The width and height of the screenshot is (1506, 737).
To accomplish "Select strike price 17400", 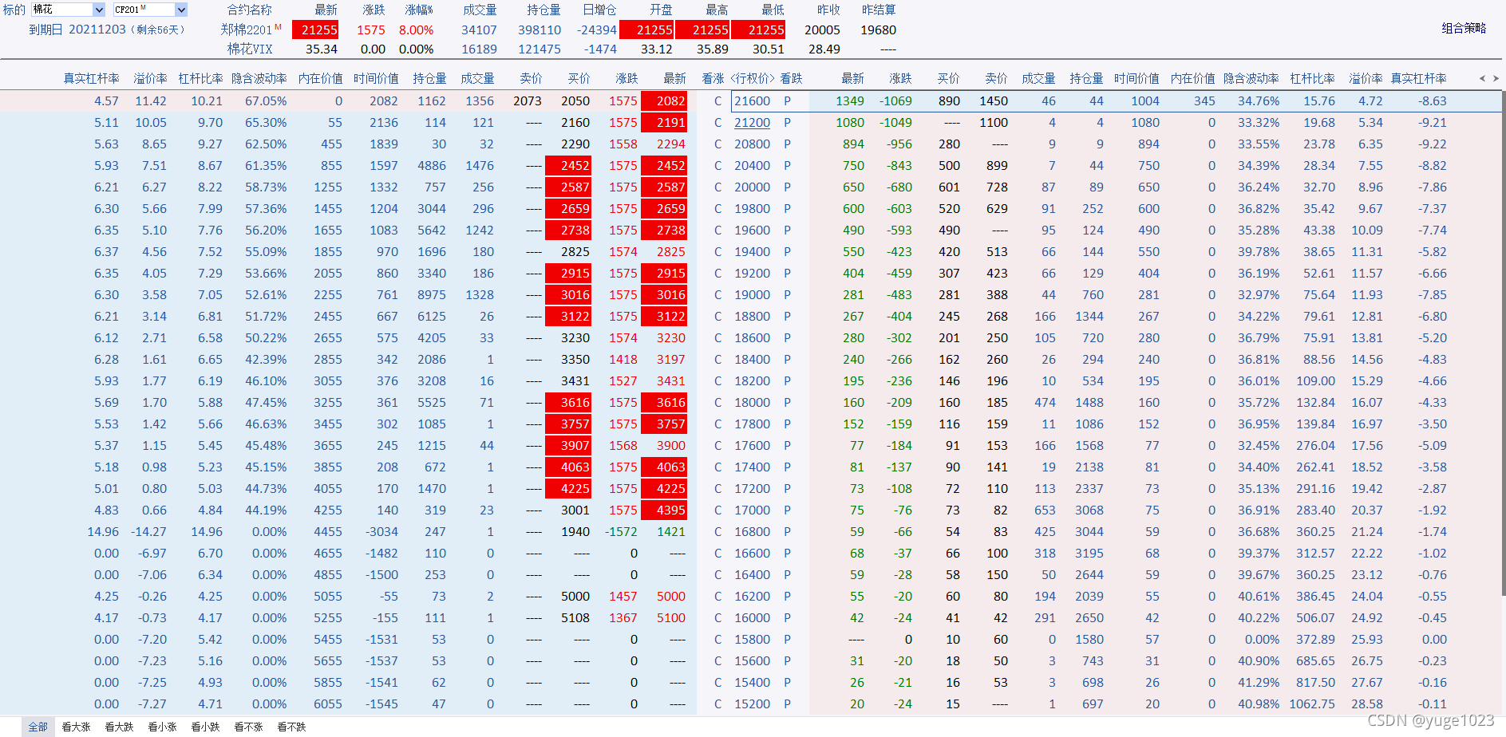I will click(x=753, y=467).
